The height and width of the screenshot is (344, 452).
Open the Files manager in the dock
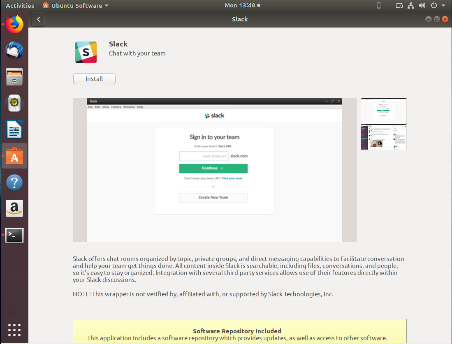pyautogui.click(x=14, y=77)
